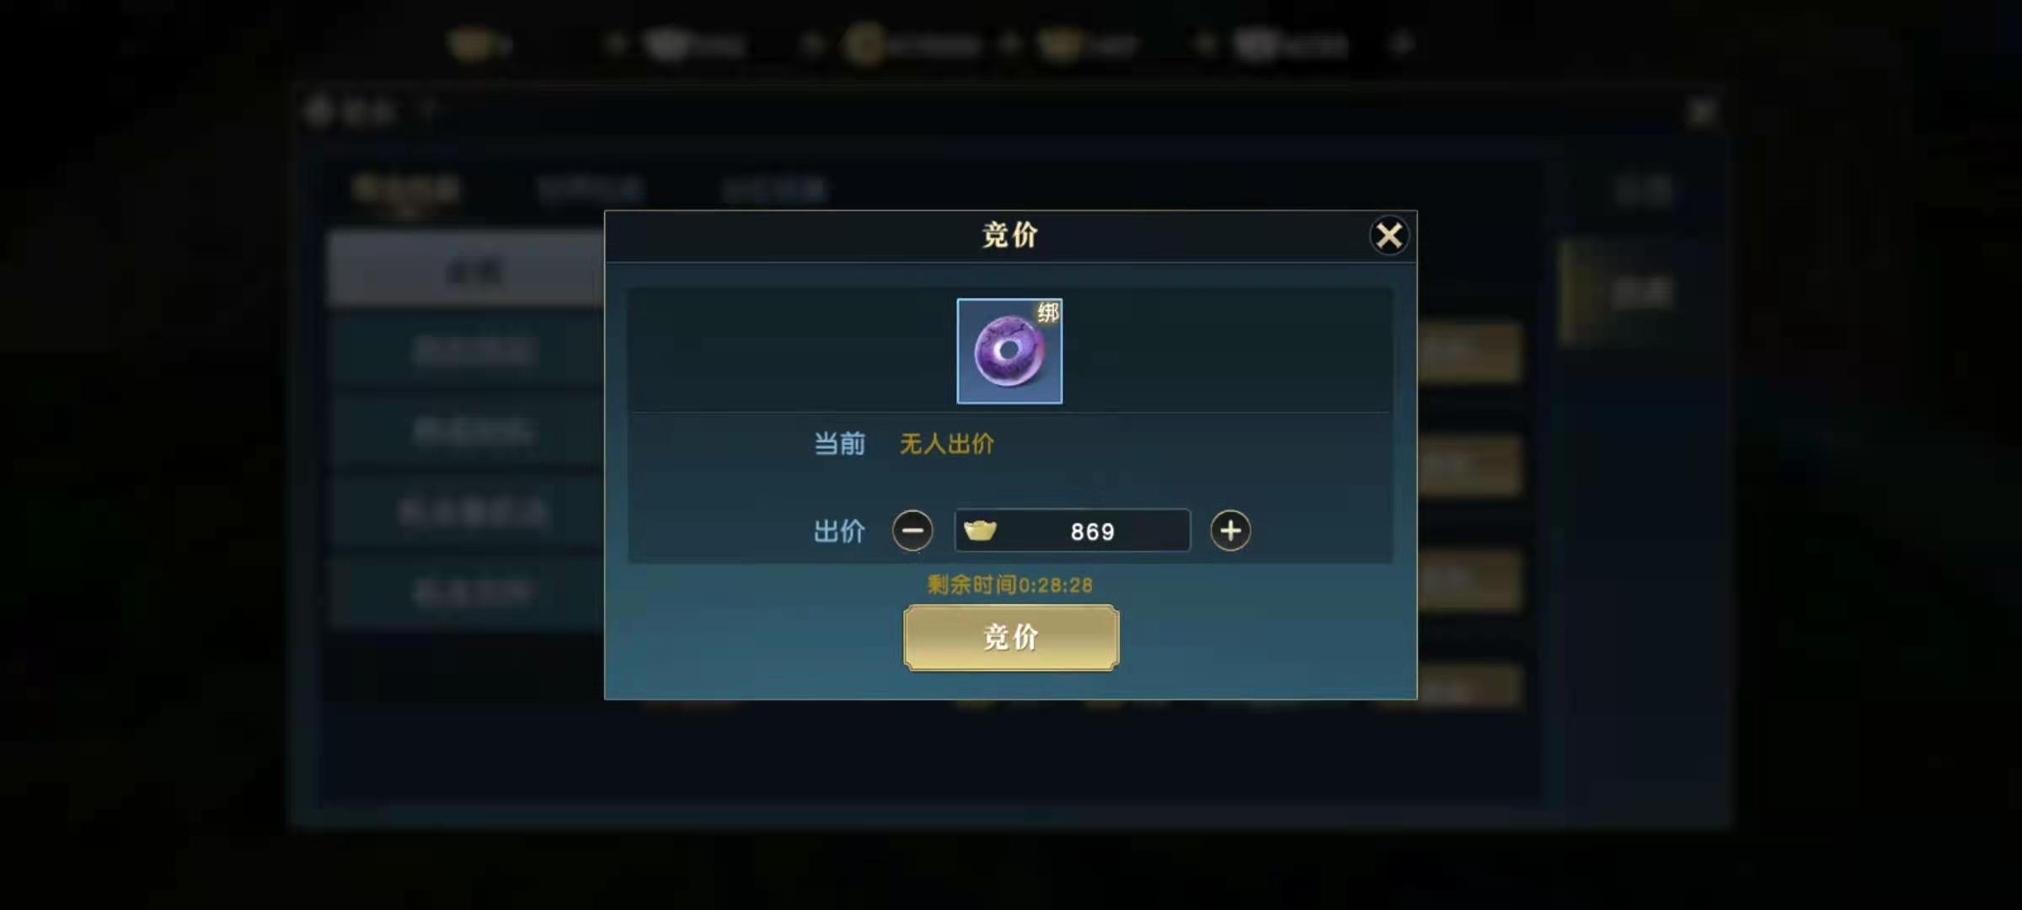Decrease the bid with minus button
The image size is (2022, 910).
[x=912, y=531]
